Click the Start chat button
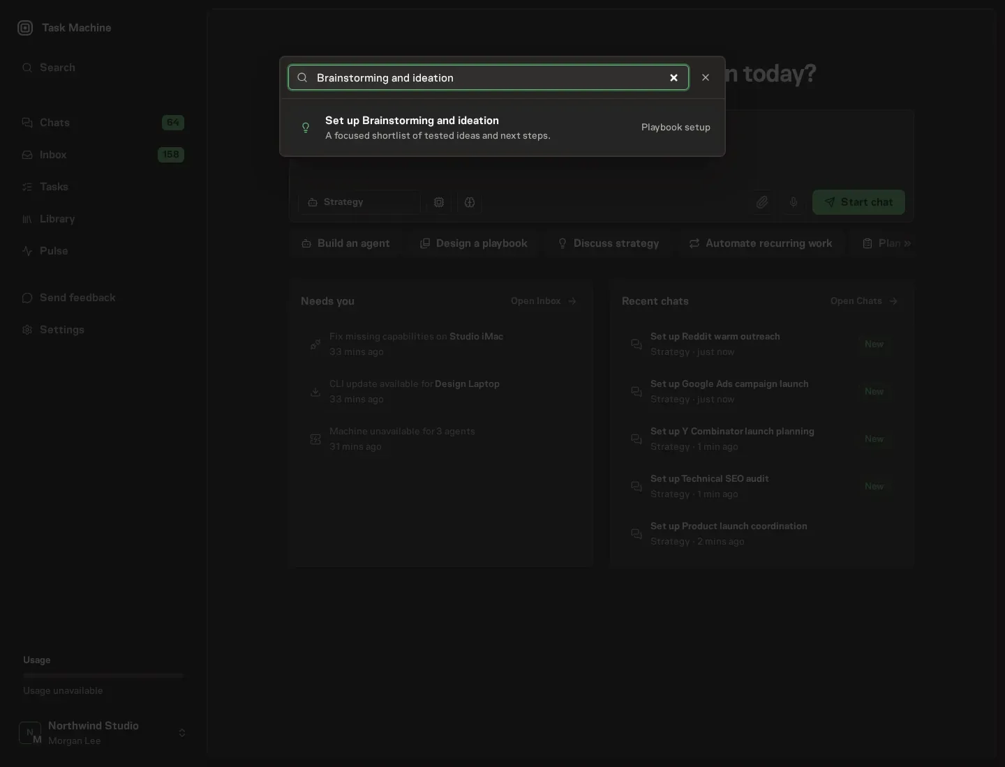Viewport: 1005px width, 767px height. (858, 202)
